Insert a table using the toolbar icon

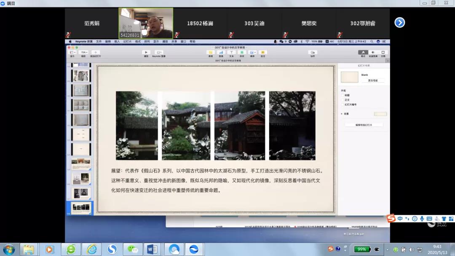[210, 53]
